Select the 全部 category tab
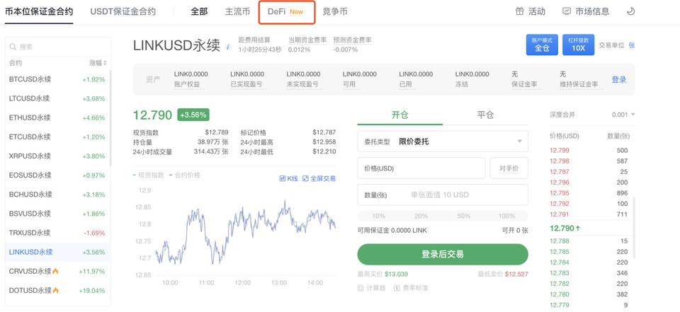Viewport: 680px width, 312px height. [199, 12]
